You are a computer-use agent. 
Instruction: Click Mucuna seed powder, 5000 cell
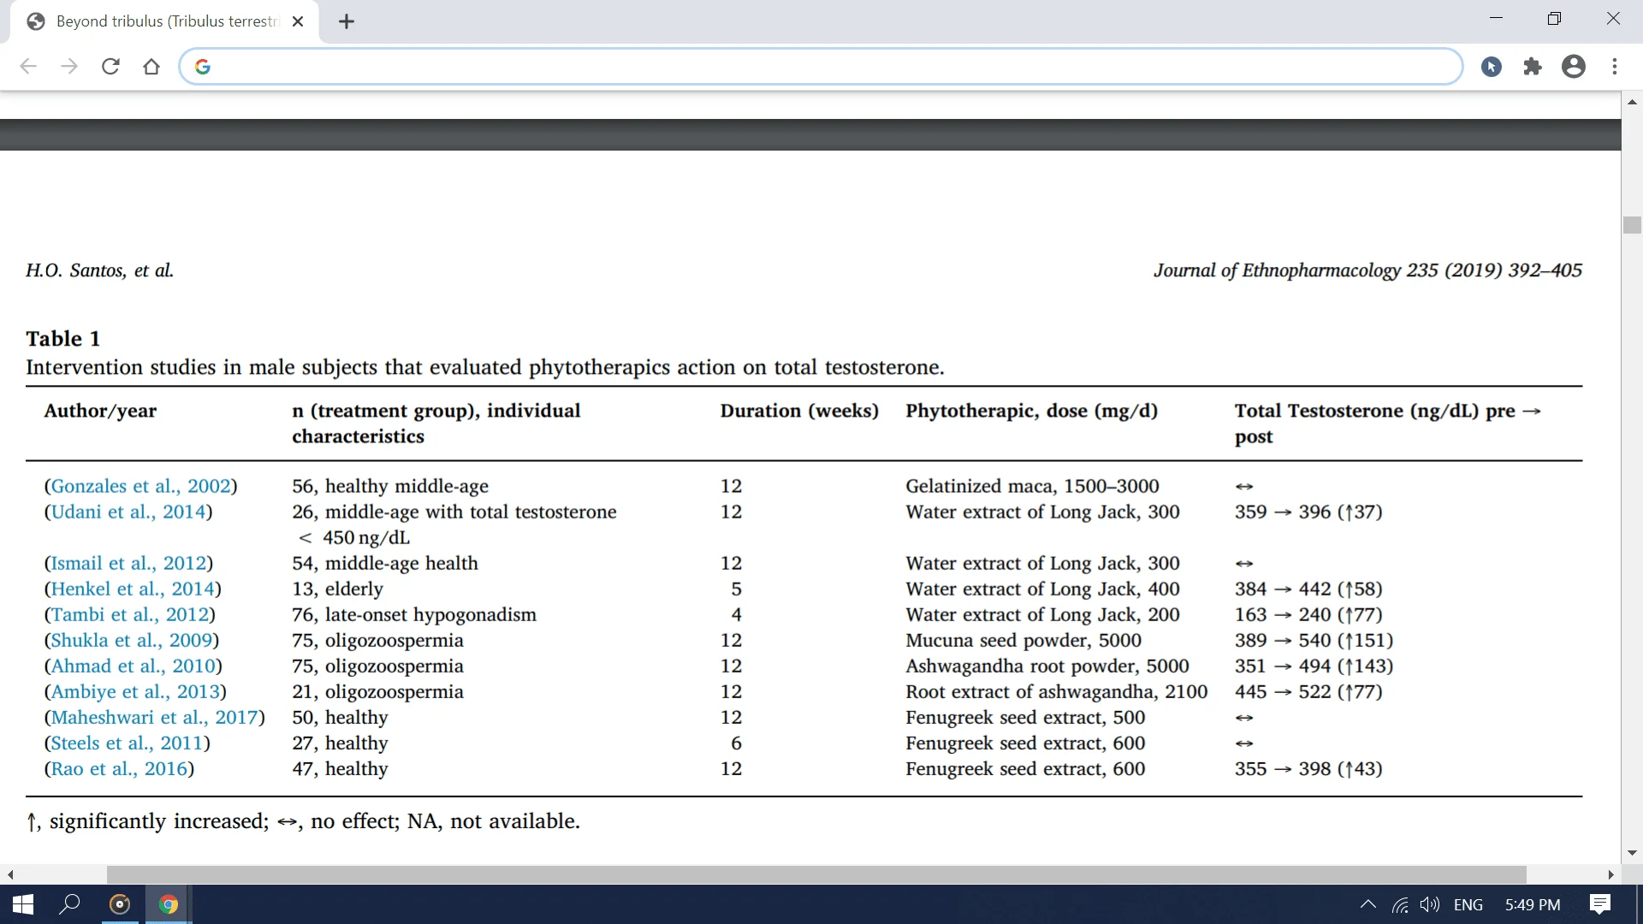pos(1023,640)
